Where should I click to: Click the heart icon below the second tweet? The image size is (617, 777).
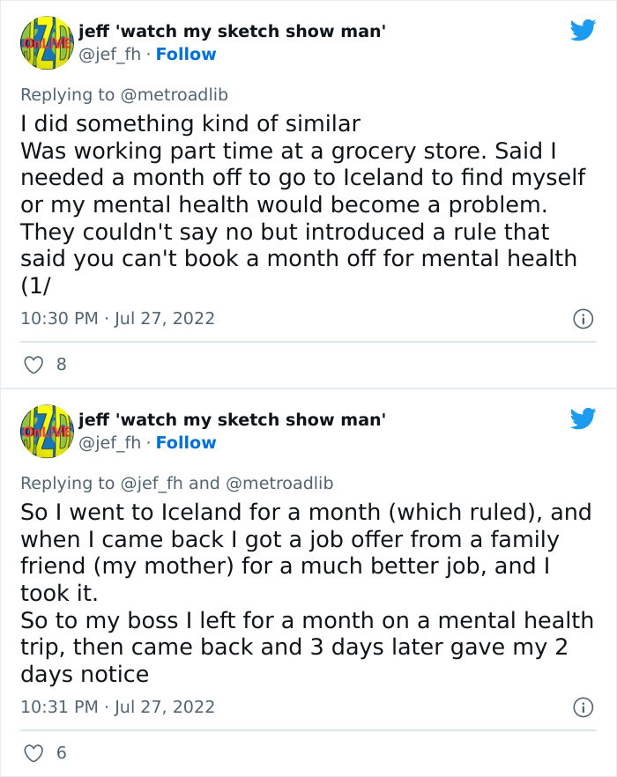click(x=33, y=752)
